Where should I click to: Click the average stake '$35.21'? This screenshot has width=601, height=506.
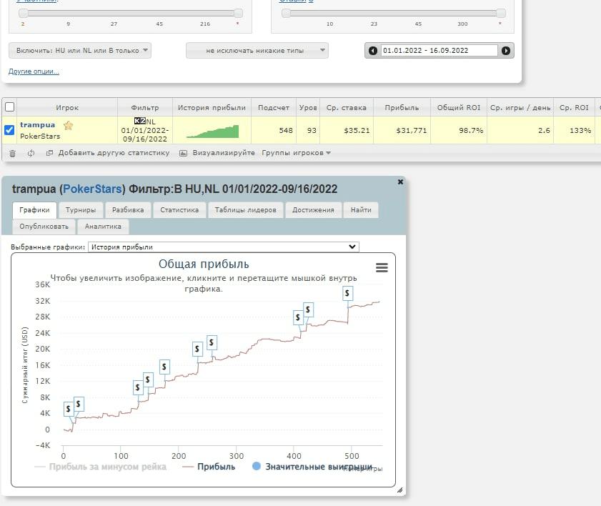click(x=357, y=130)
